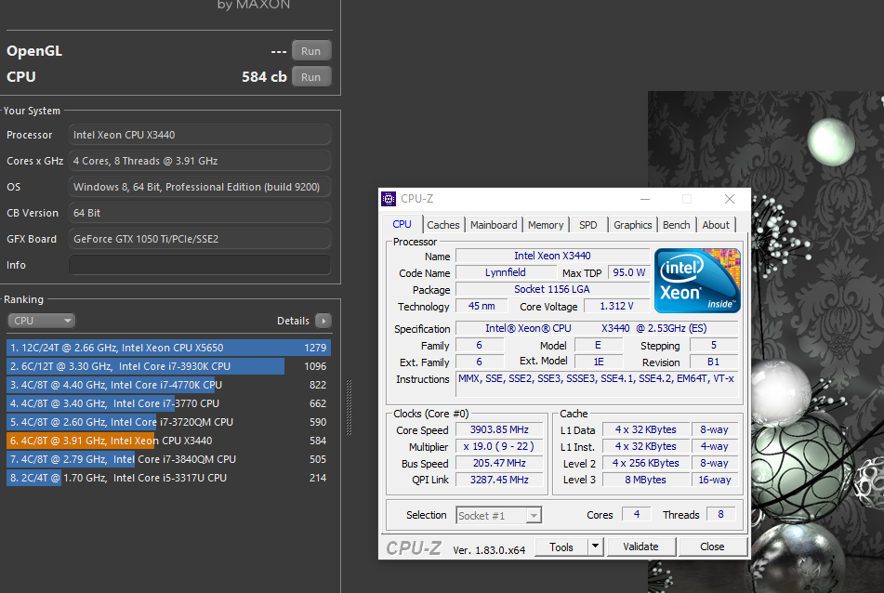Open the SPD tab
Screen dimensions: 884x593
click(588, 225)
